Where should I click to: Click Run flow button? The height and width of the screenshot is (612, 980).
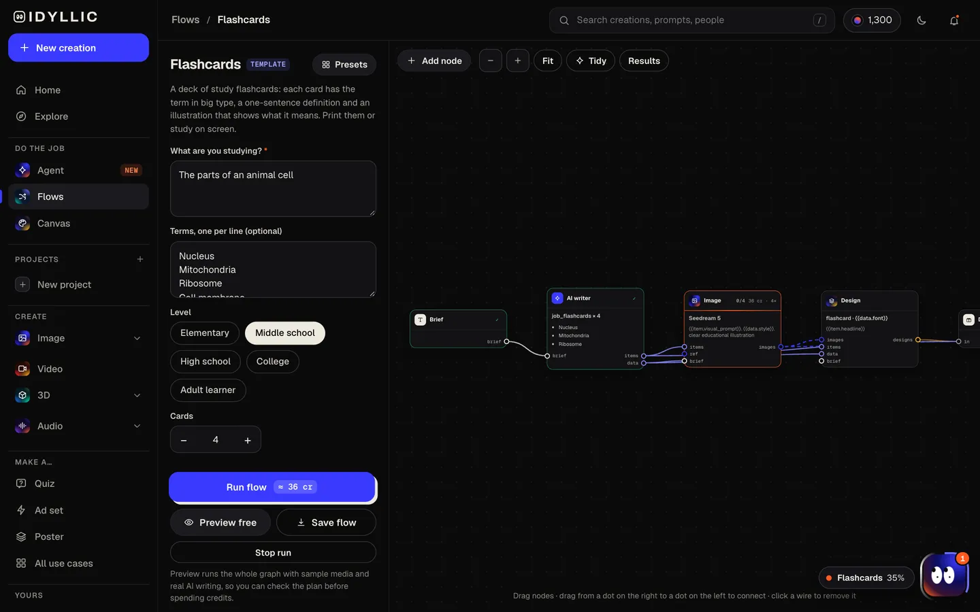272,487
